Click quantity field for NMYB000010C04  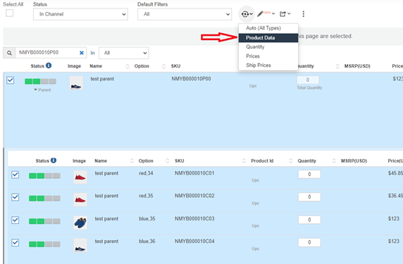coord(309,242)
